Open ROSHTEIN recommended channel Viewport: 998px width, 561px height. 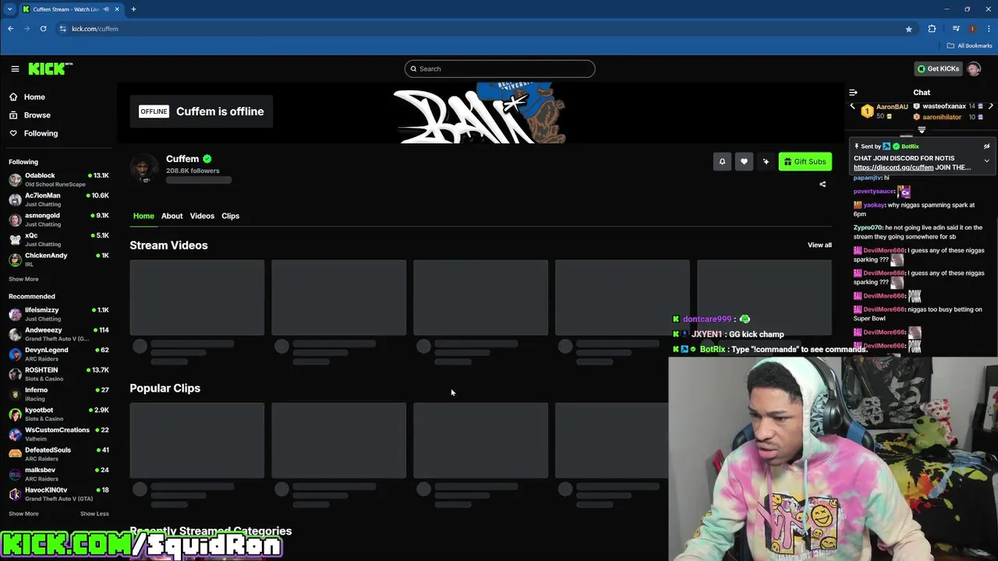click(x=58, y=374)
